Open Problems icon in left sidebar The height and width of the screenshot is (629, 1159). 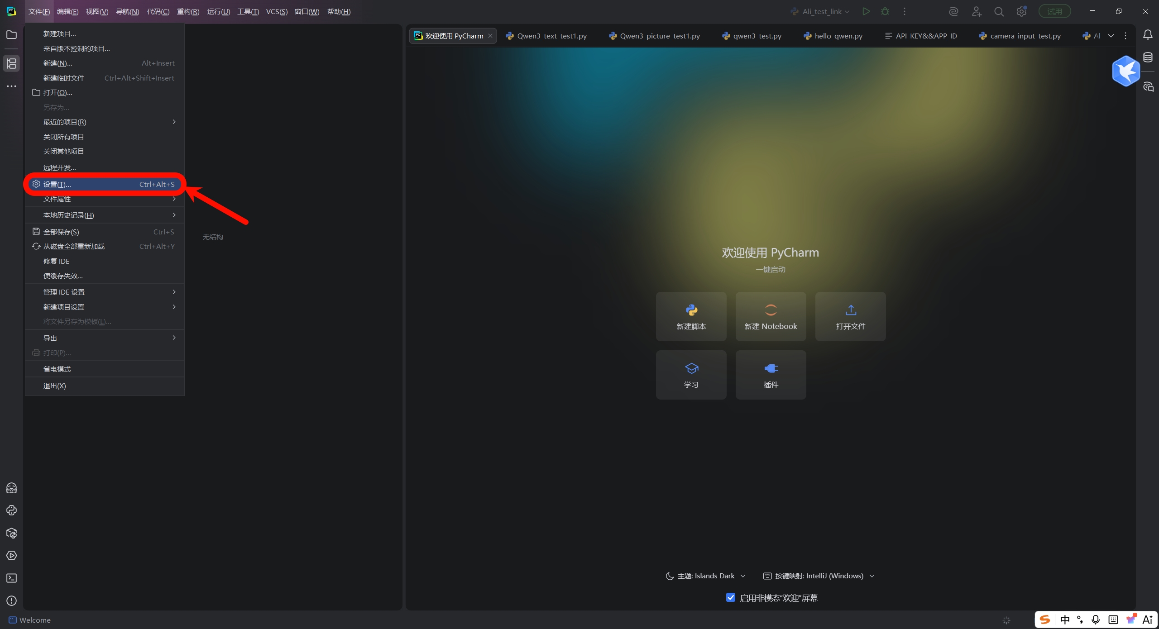click(x=11, y=601)
